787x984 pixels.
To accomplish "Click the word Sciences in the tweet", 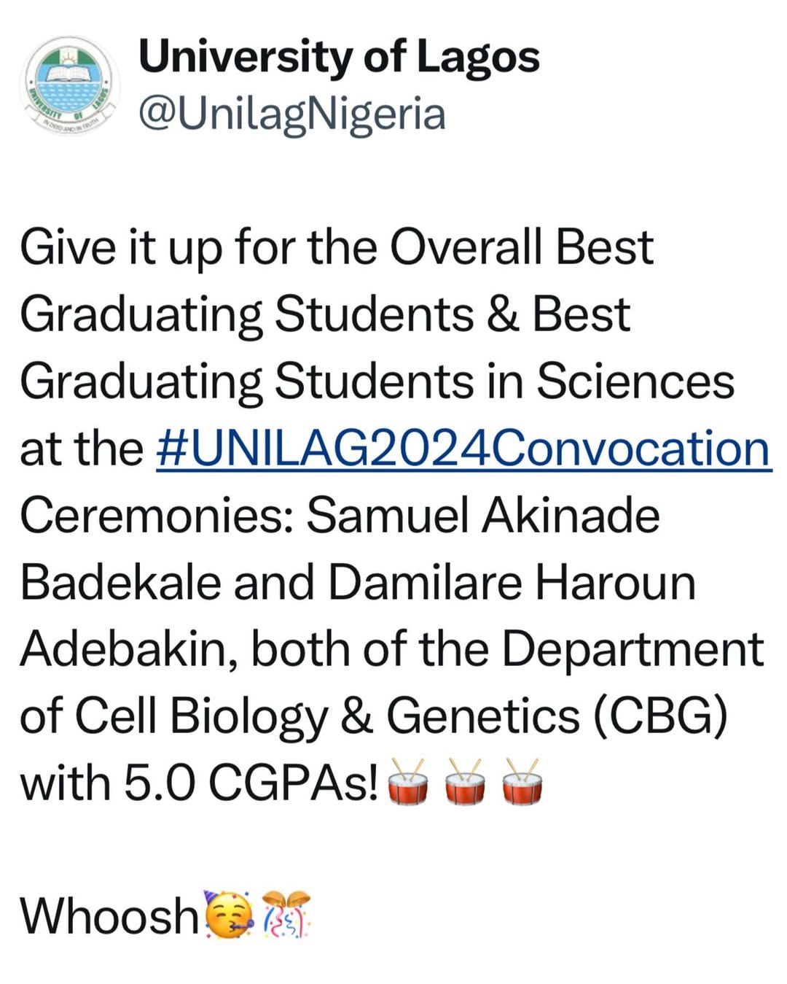I will coord(635,381).
